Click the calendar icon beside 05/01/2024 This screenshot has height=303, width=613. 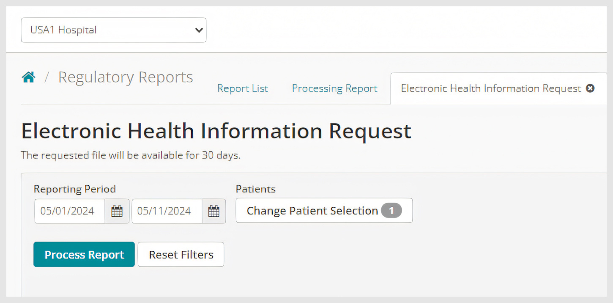point(118,211)
